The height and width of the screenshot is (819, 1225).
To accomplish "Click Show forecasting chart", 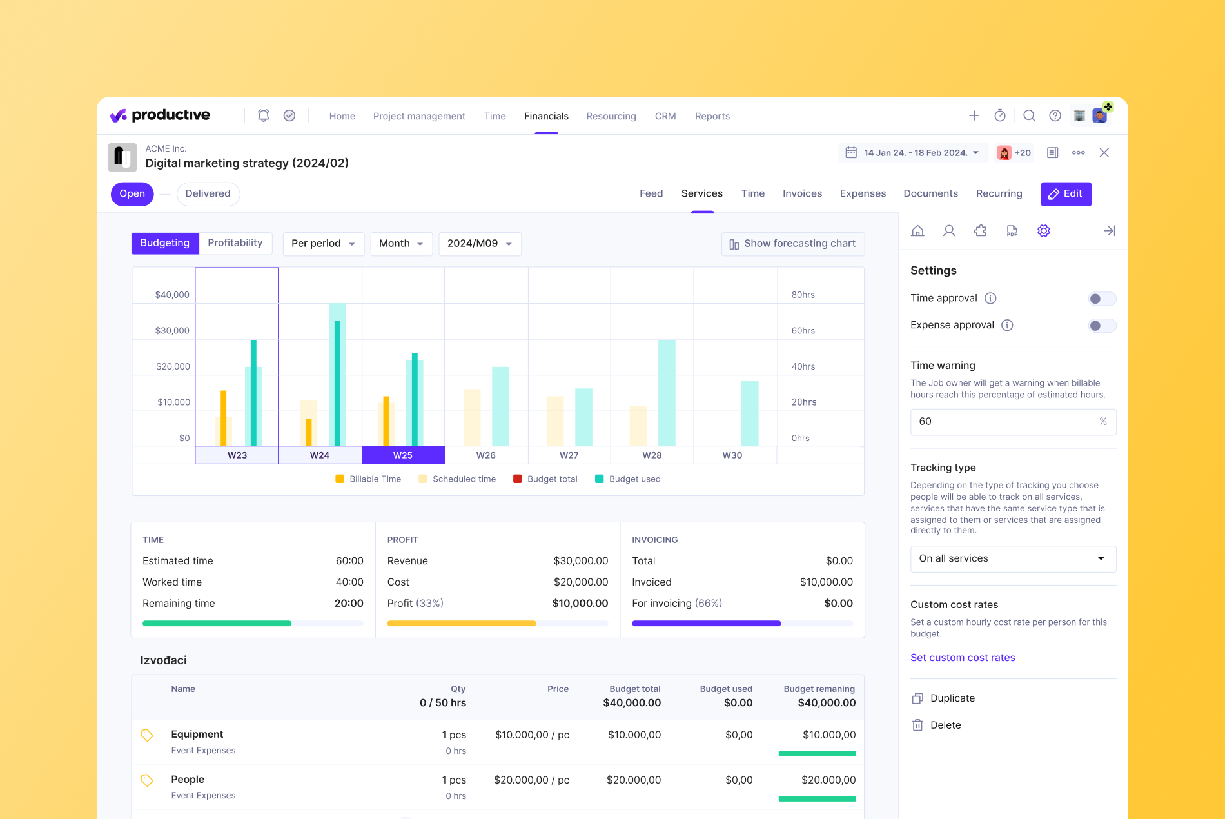I will (x=792, y=244).
